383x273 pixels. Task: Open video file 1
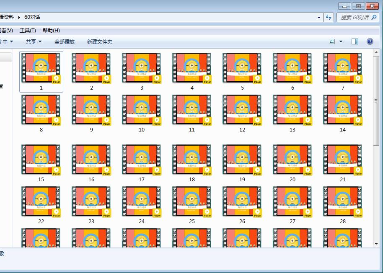[41, 68]
